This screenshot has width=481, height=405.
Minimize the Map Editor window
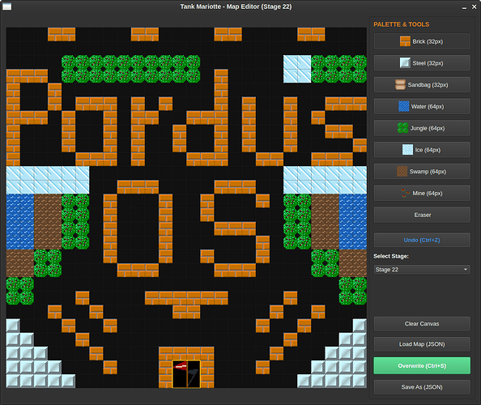(x=464, y=7)
